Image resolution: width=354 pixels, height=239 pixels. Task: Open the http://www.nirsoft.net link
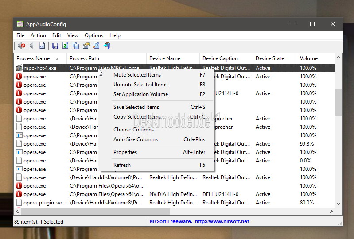pyautogui.click(x=222, y=221)
